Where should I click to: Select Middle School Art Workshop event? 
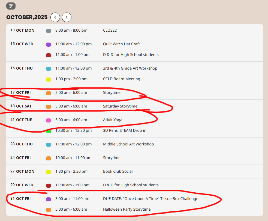(128, 144)
